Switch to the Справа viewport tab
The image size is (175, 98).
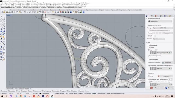(27, 89)
